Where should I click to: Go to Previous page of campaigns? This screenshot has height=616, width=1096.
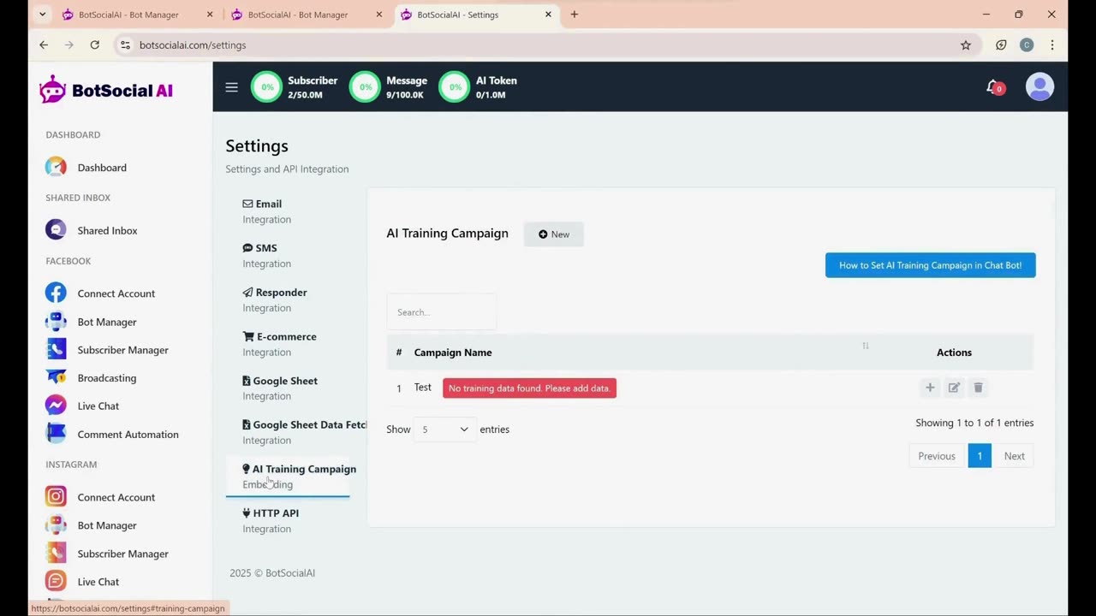937,456
